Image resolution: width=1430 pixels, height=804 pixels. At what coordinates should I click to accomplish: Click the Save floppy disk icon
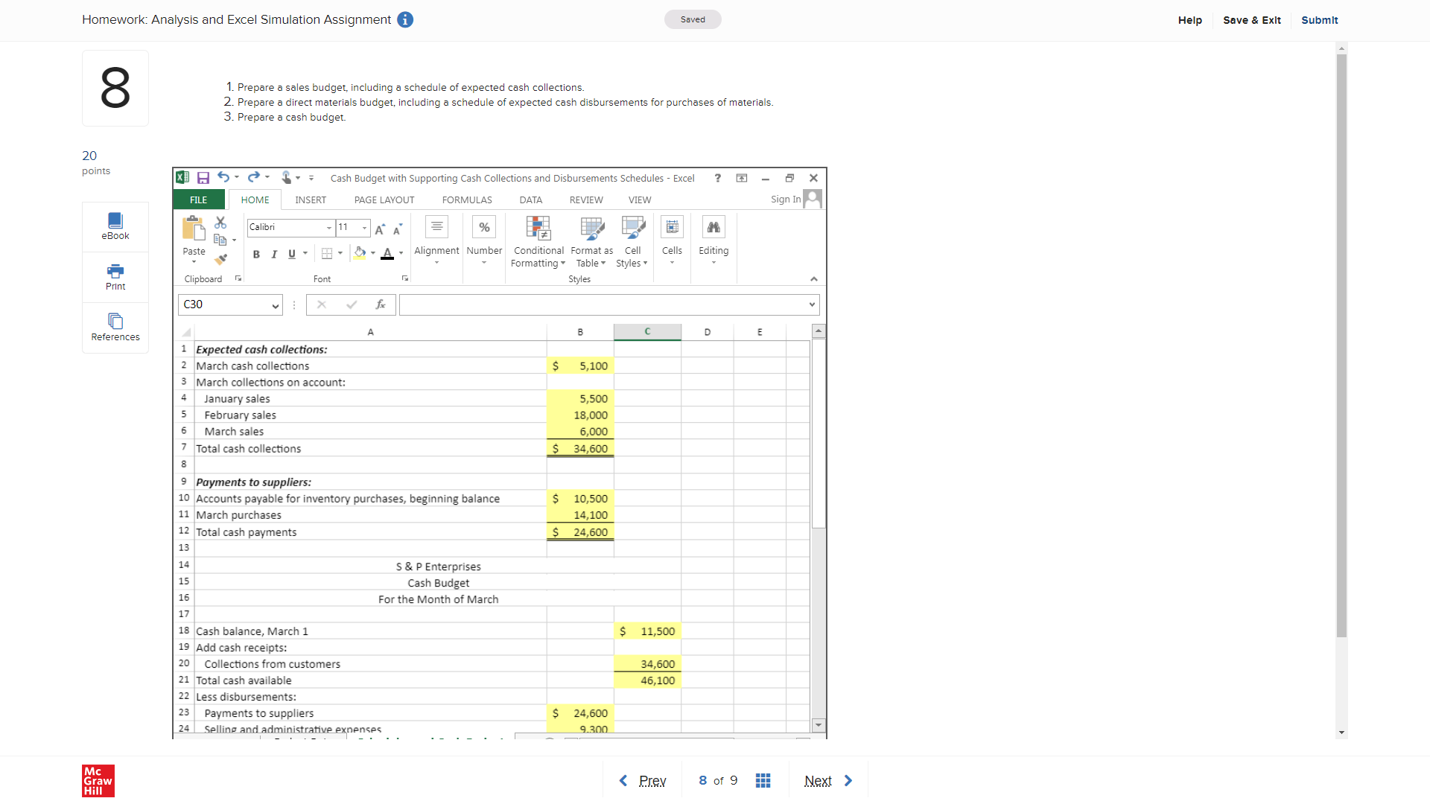(203, 178)
